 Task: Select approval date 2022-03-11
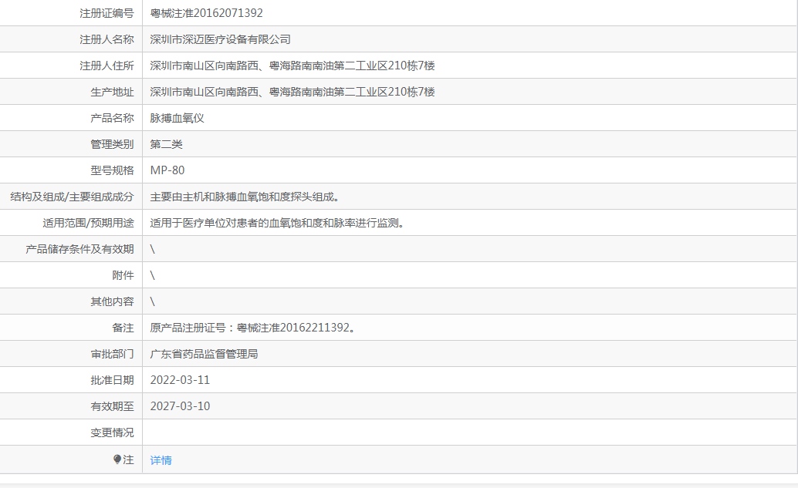(x=180, y=380)
